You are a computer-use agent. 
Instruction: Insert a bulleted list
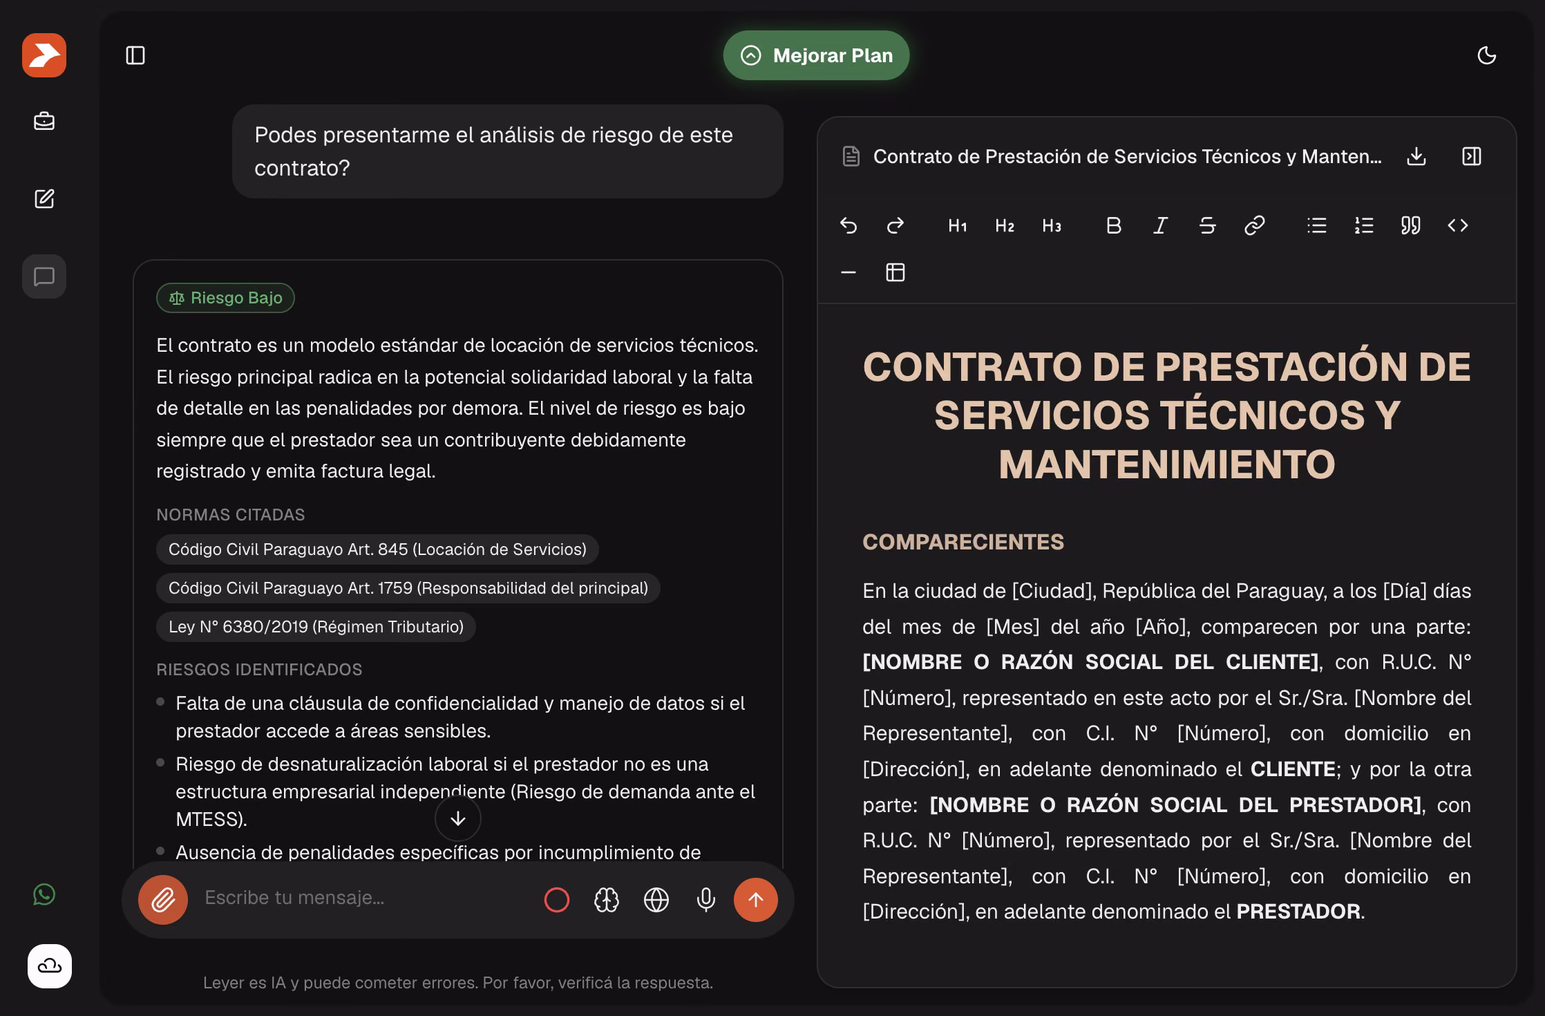tap(1317, 225)
